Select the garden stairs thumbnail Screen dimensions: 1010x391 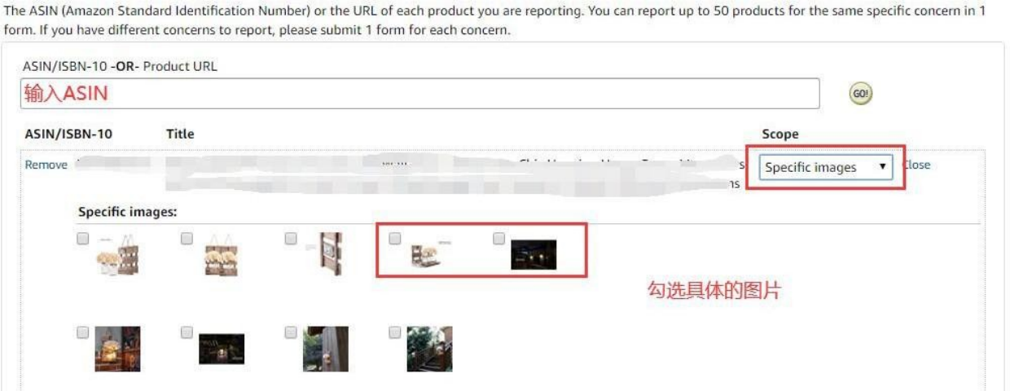point(430,349)
